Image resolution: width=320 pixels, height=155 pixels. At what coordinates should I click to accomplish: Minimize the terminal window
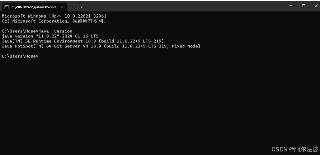point(291,6)
